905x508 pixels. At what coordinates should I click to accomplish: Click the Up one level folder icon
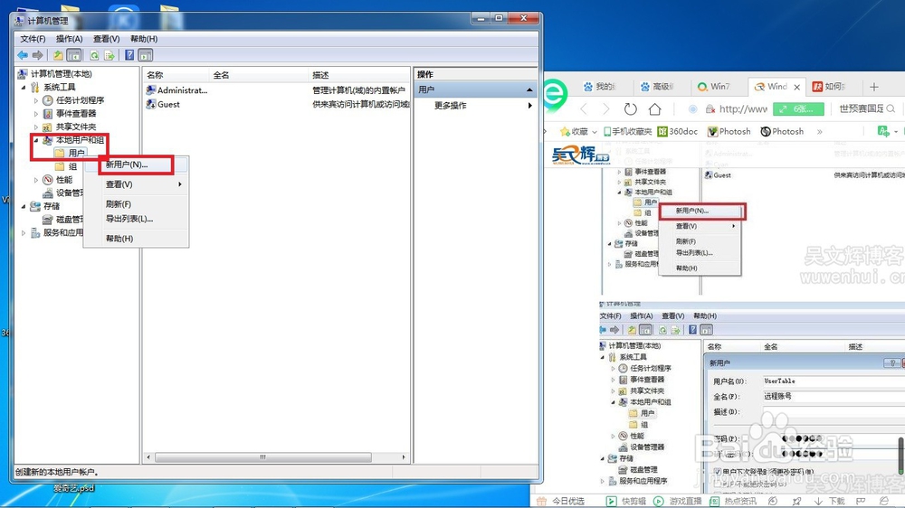click(x=58, y=55)
